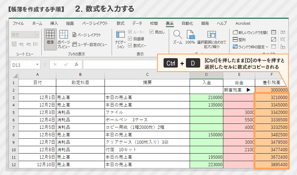Screen dimensions: 297x175
Task: Uncheck the 見出し headings checkbox
Action: 152,32
